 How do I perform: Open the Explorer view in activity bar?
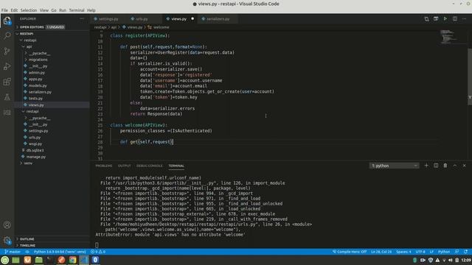click(x=7, y=21)
